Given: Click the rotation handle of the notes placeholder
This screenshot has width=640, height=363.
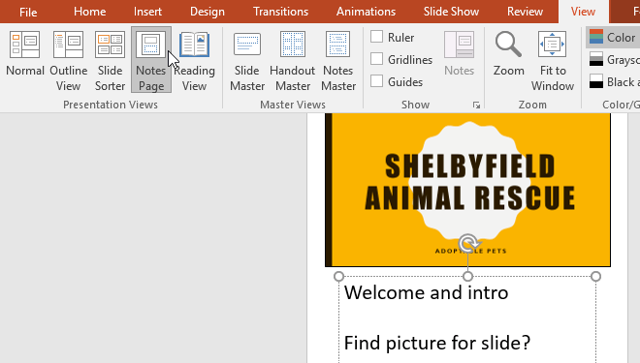Looking at the screenshot, I should (x=468, y=243).
